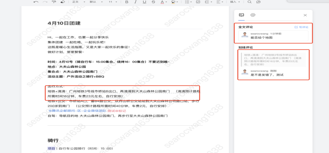Image resolution: width=329 pixels, height=153 pixels.
Task: Expand the font color dropdown arrow
Action: (166, 2)
